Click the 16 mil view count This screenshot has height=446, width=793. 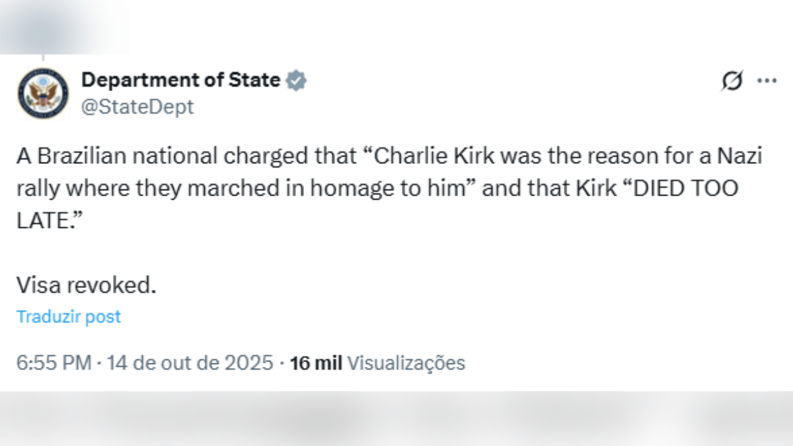click(x=316, y=363)
